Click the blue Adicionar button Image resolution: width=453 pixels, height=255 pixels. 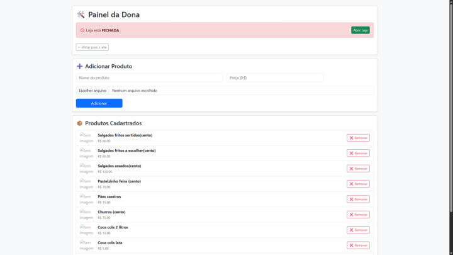pos(99,103)
